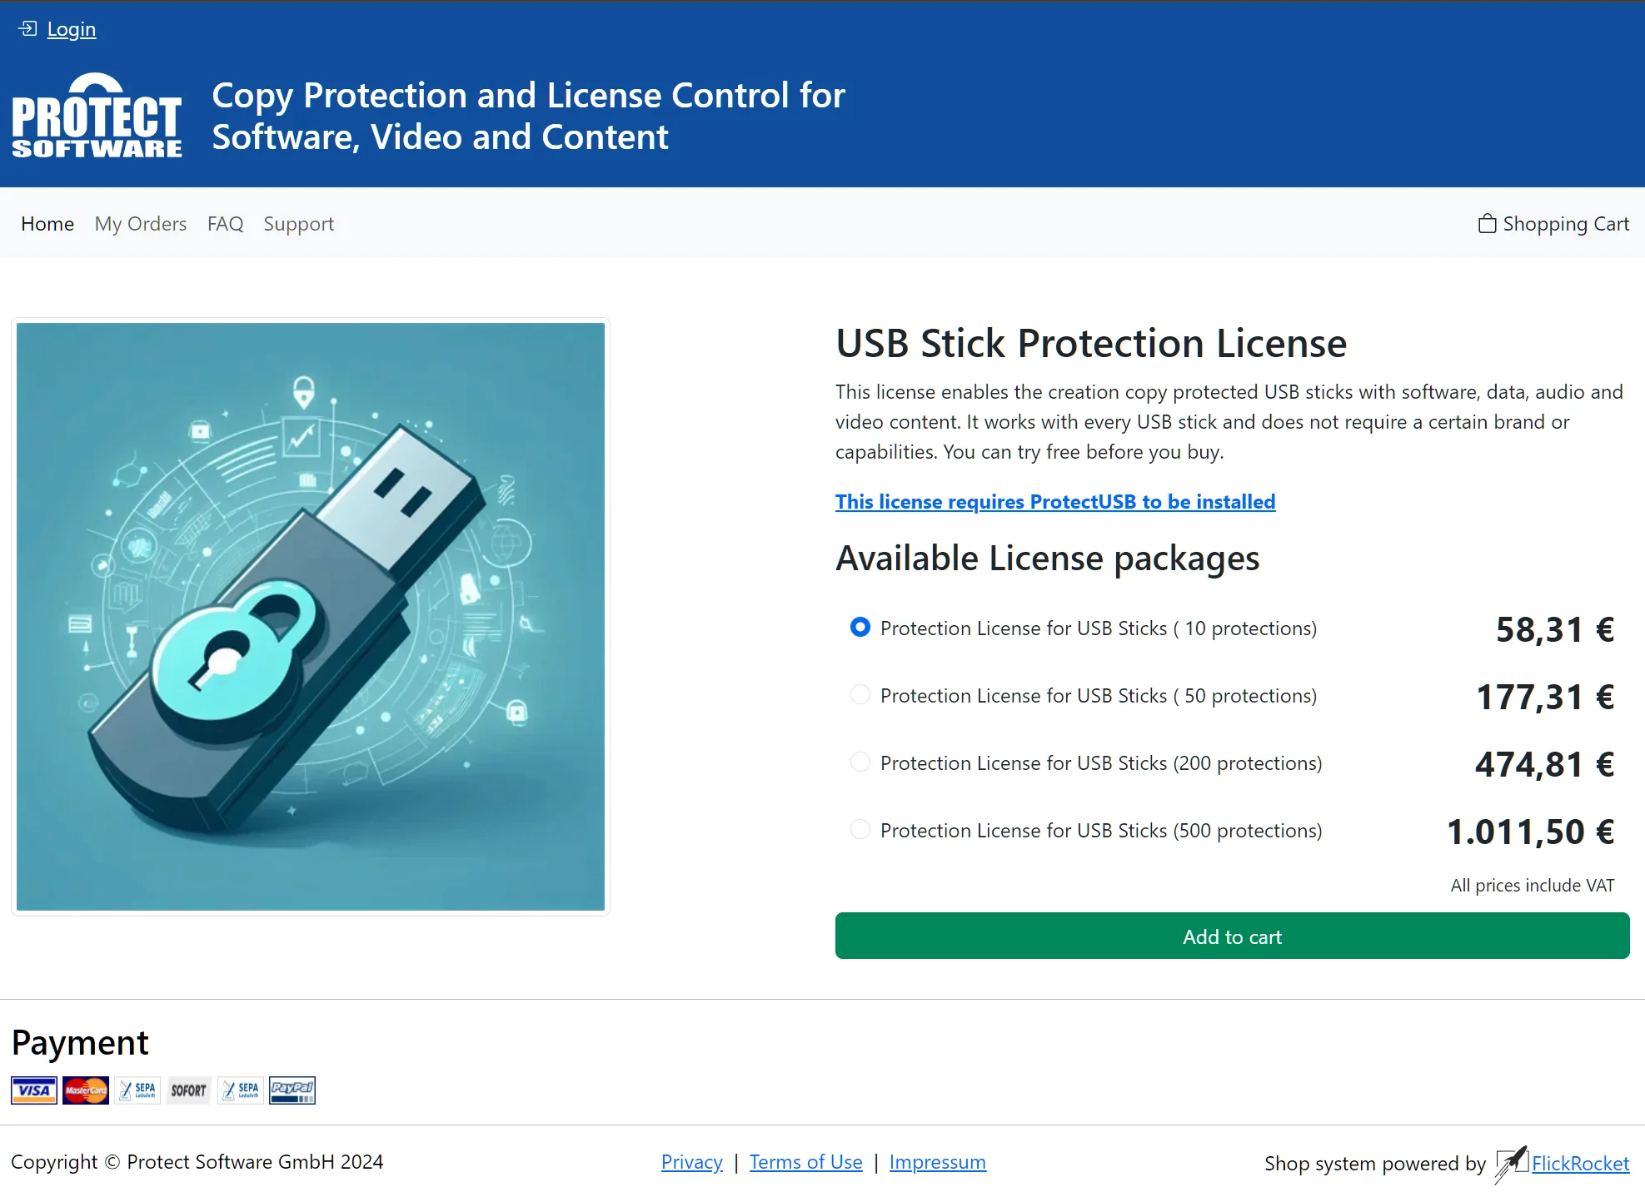Open the ProtectUSB installation requirement link
The width and height of the screenshot is (1645, 1192).
click(1054, 501)
